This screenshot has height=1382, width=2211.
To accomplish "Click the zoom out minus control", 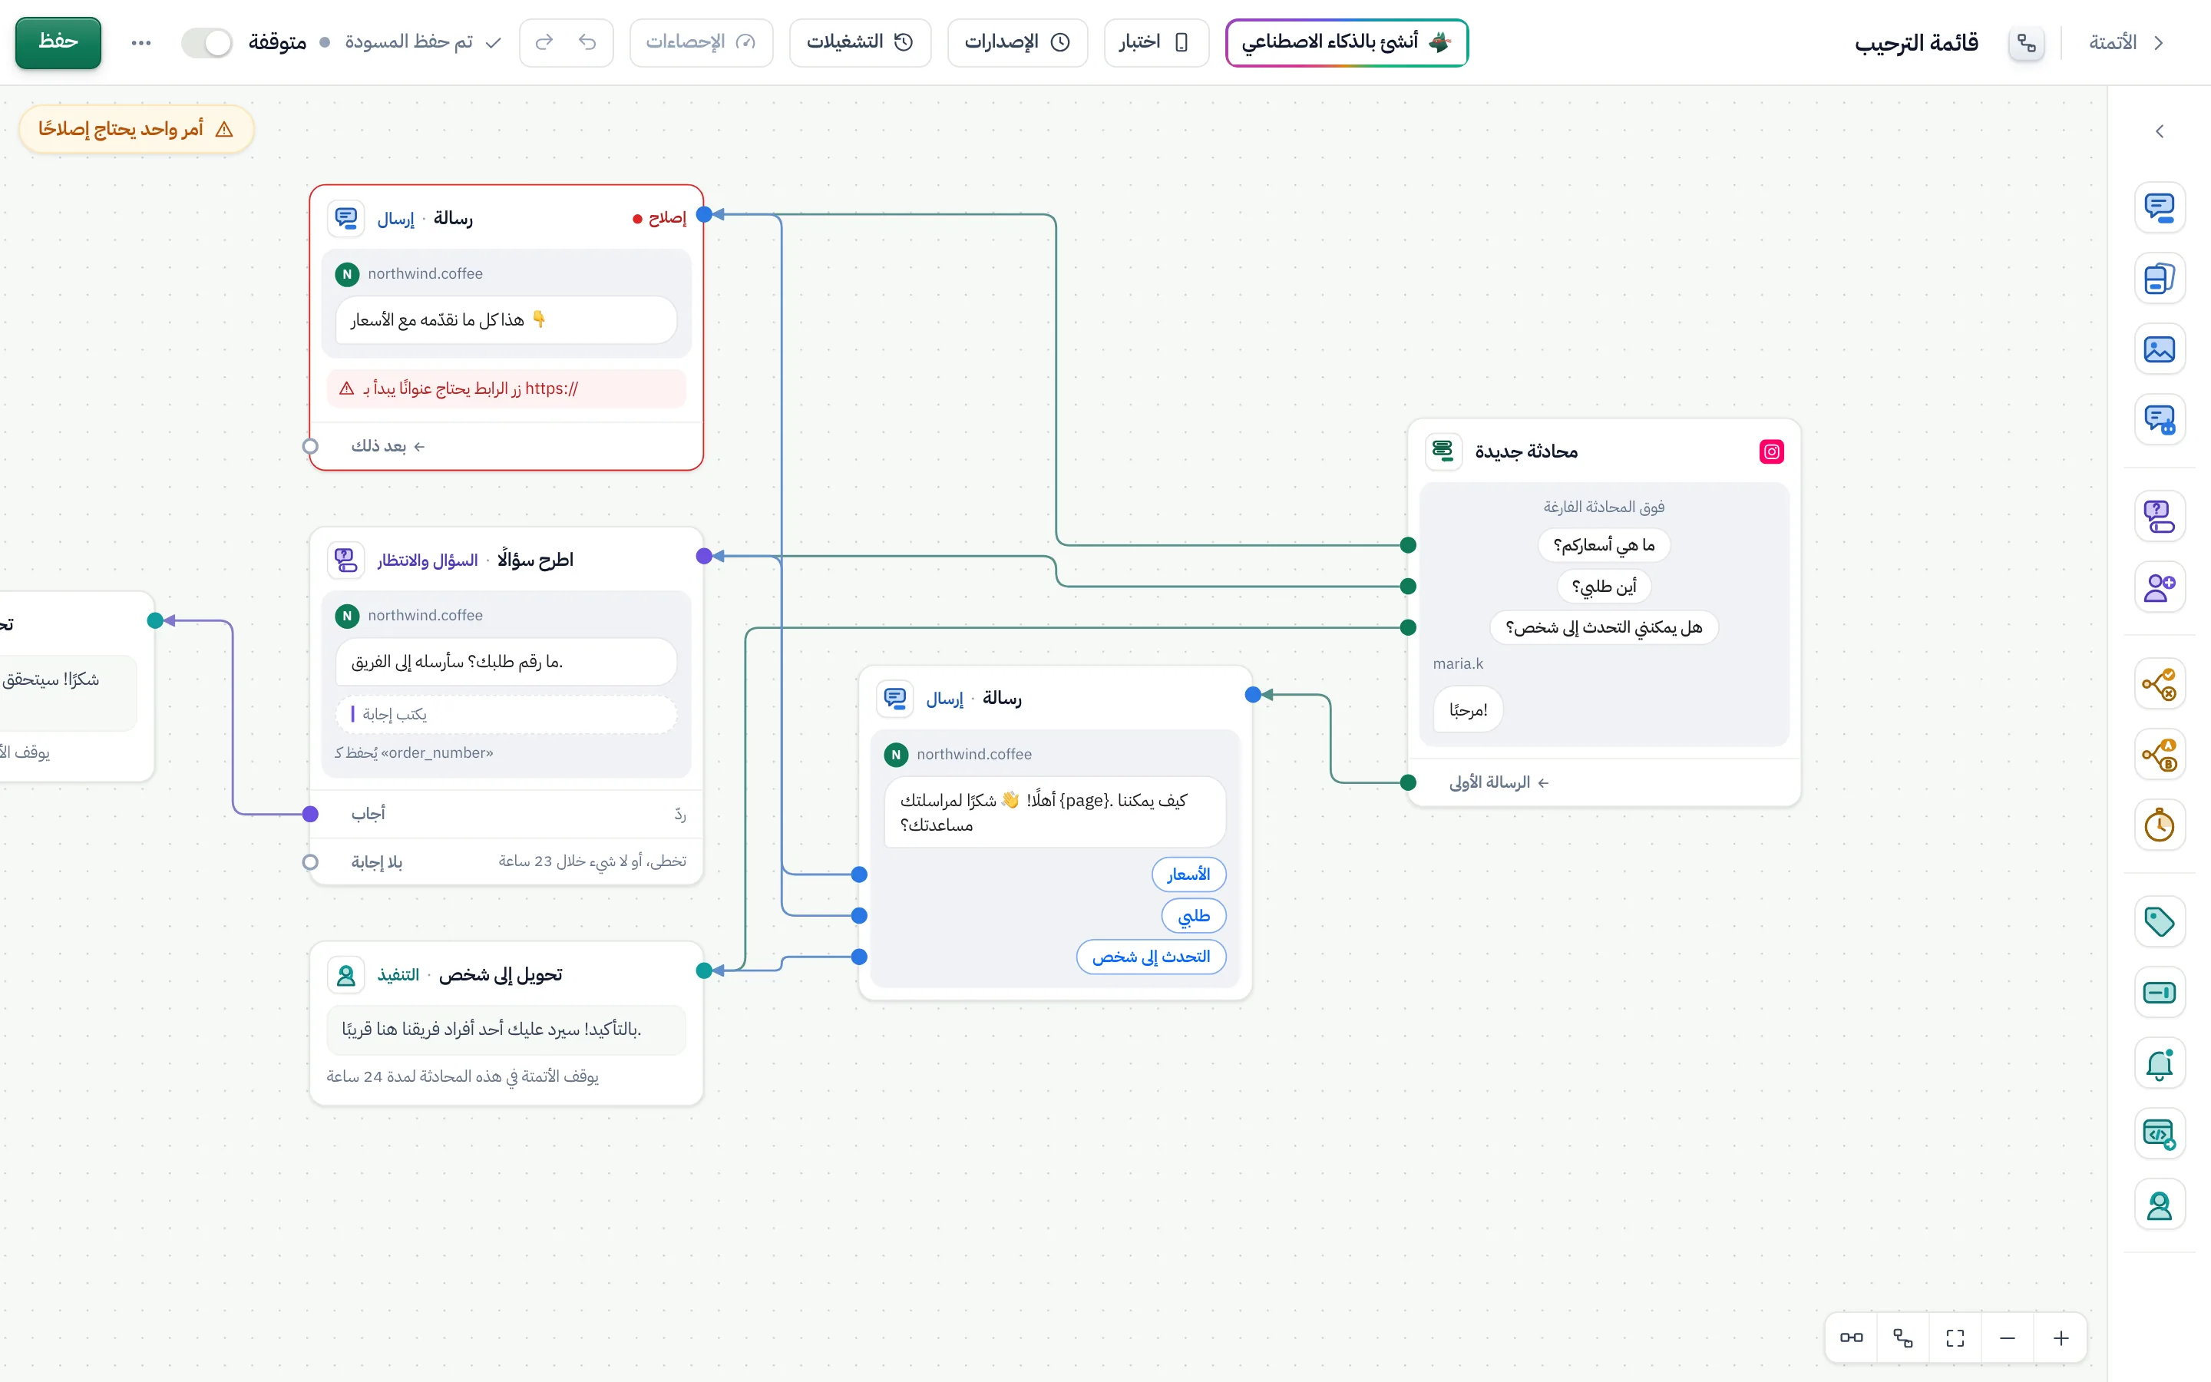I will click(2008, 1338).
